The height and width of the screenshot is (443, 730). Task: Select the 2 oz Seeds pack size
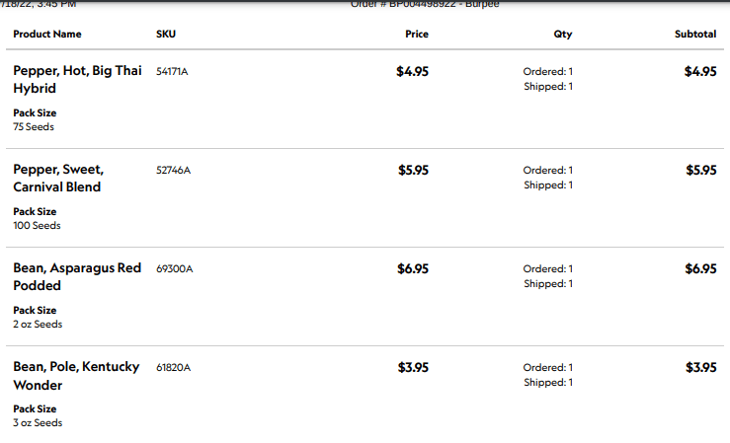pyautogui.click(x=38, y=325)
